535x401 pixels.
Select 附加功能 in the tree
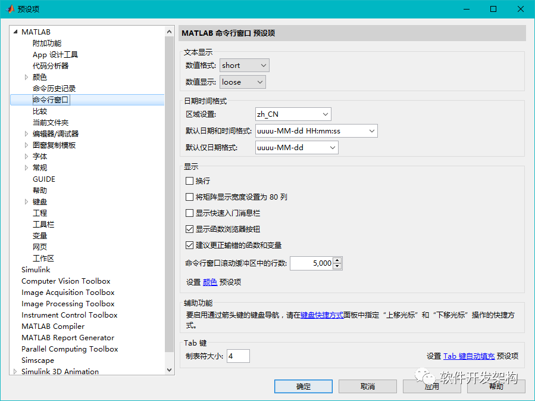tap(47, 43)
